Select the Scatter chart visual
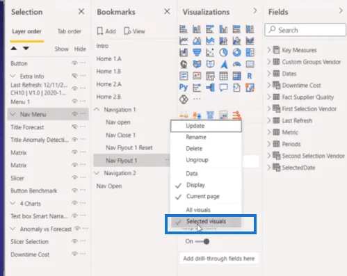347x276 pixels. click(210, 53)
